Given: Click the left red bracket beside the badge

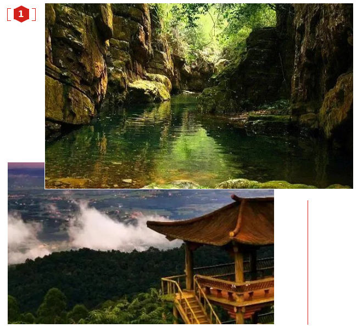Looking at the screenshot, I should [9, 14].
